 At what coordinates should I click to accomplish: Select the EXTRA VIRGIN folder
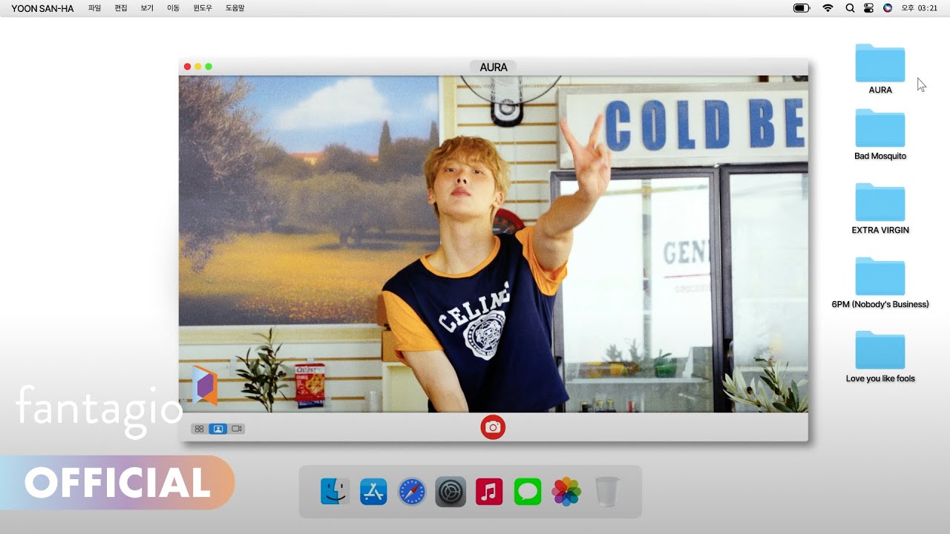(x=880, y=203)
